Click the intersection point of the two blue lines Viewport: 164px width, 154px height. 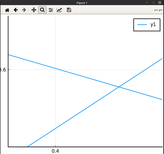(x=119, y=87)
